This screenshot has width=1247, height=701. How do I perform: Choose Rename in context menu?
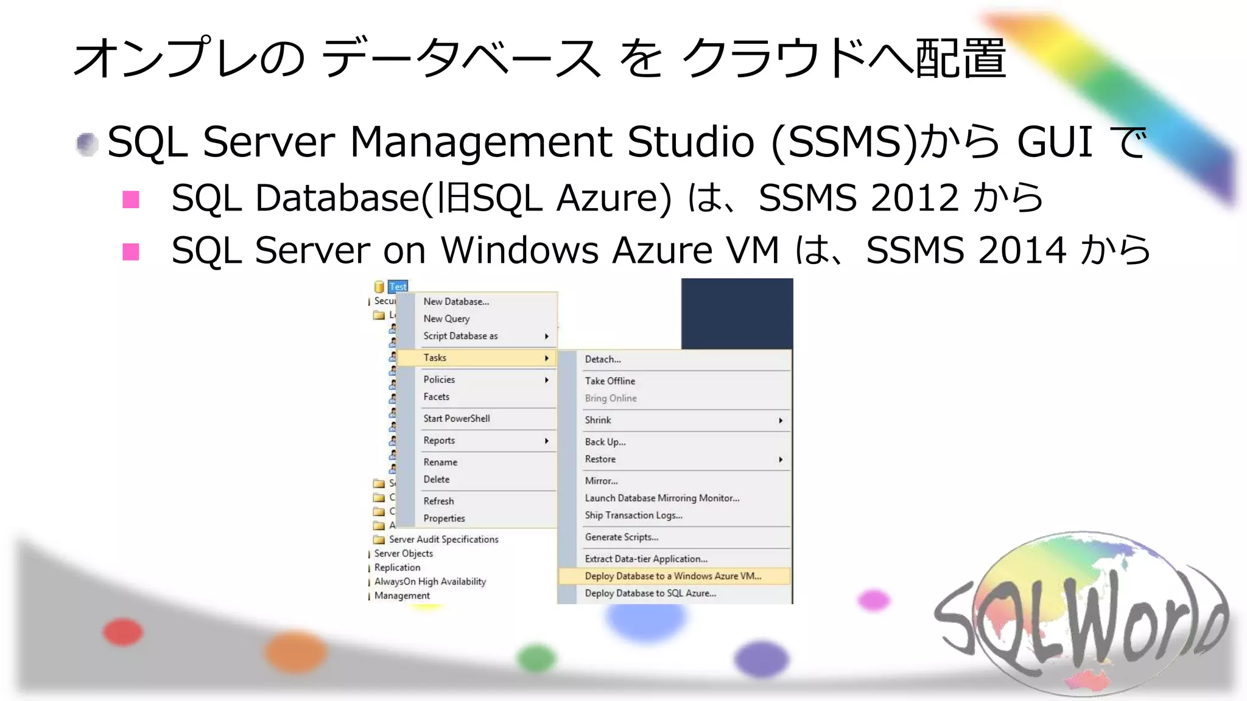click(440, 462)
